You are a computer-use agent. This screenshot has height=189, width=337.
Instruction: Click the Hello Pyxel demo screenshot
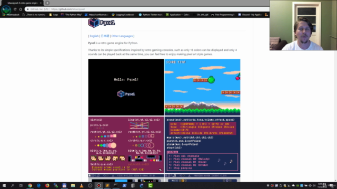[126, 87]
